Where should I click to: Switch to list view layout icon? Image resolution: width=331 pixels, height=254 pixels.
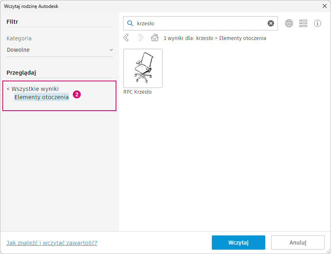click(x=303, y=23)
